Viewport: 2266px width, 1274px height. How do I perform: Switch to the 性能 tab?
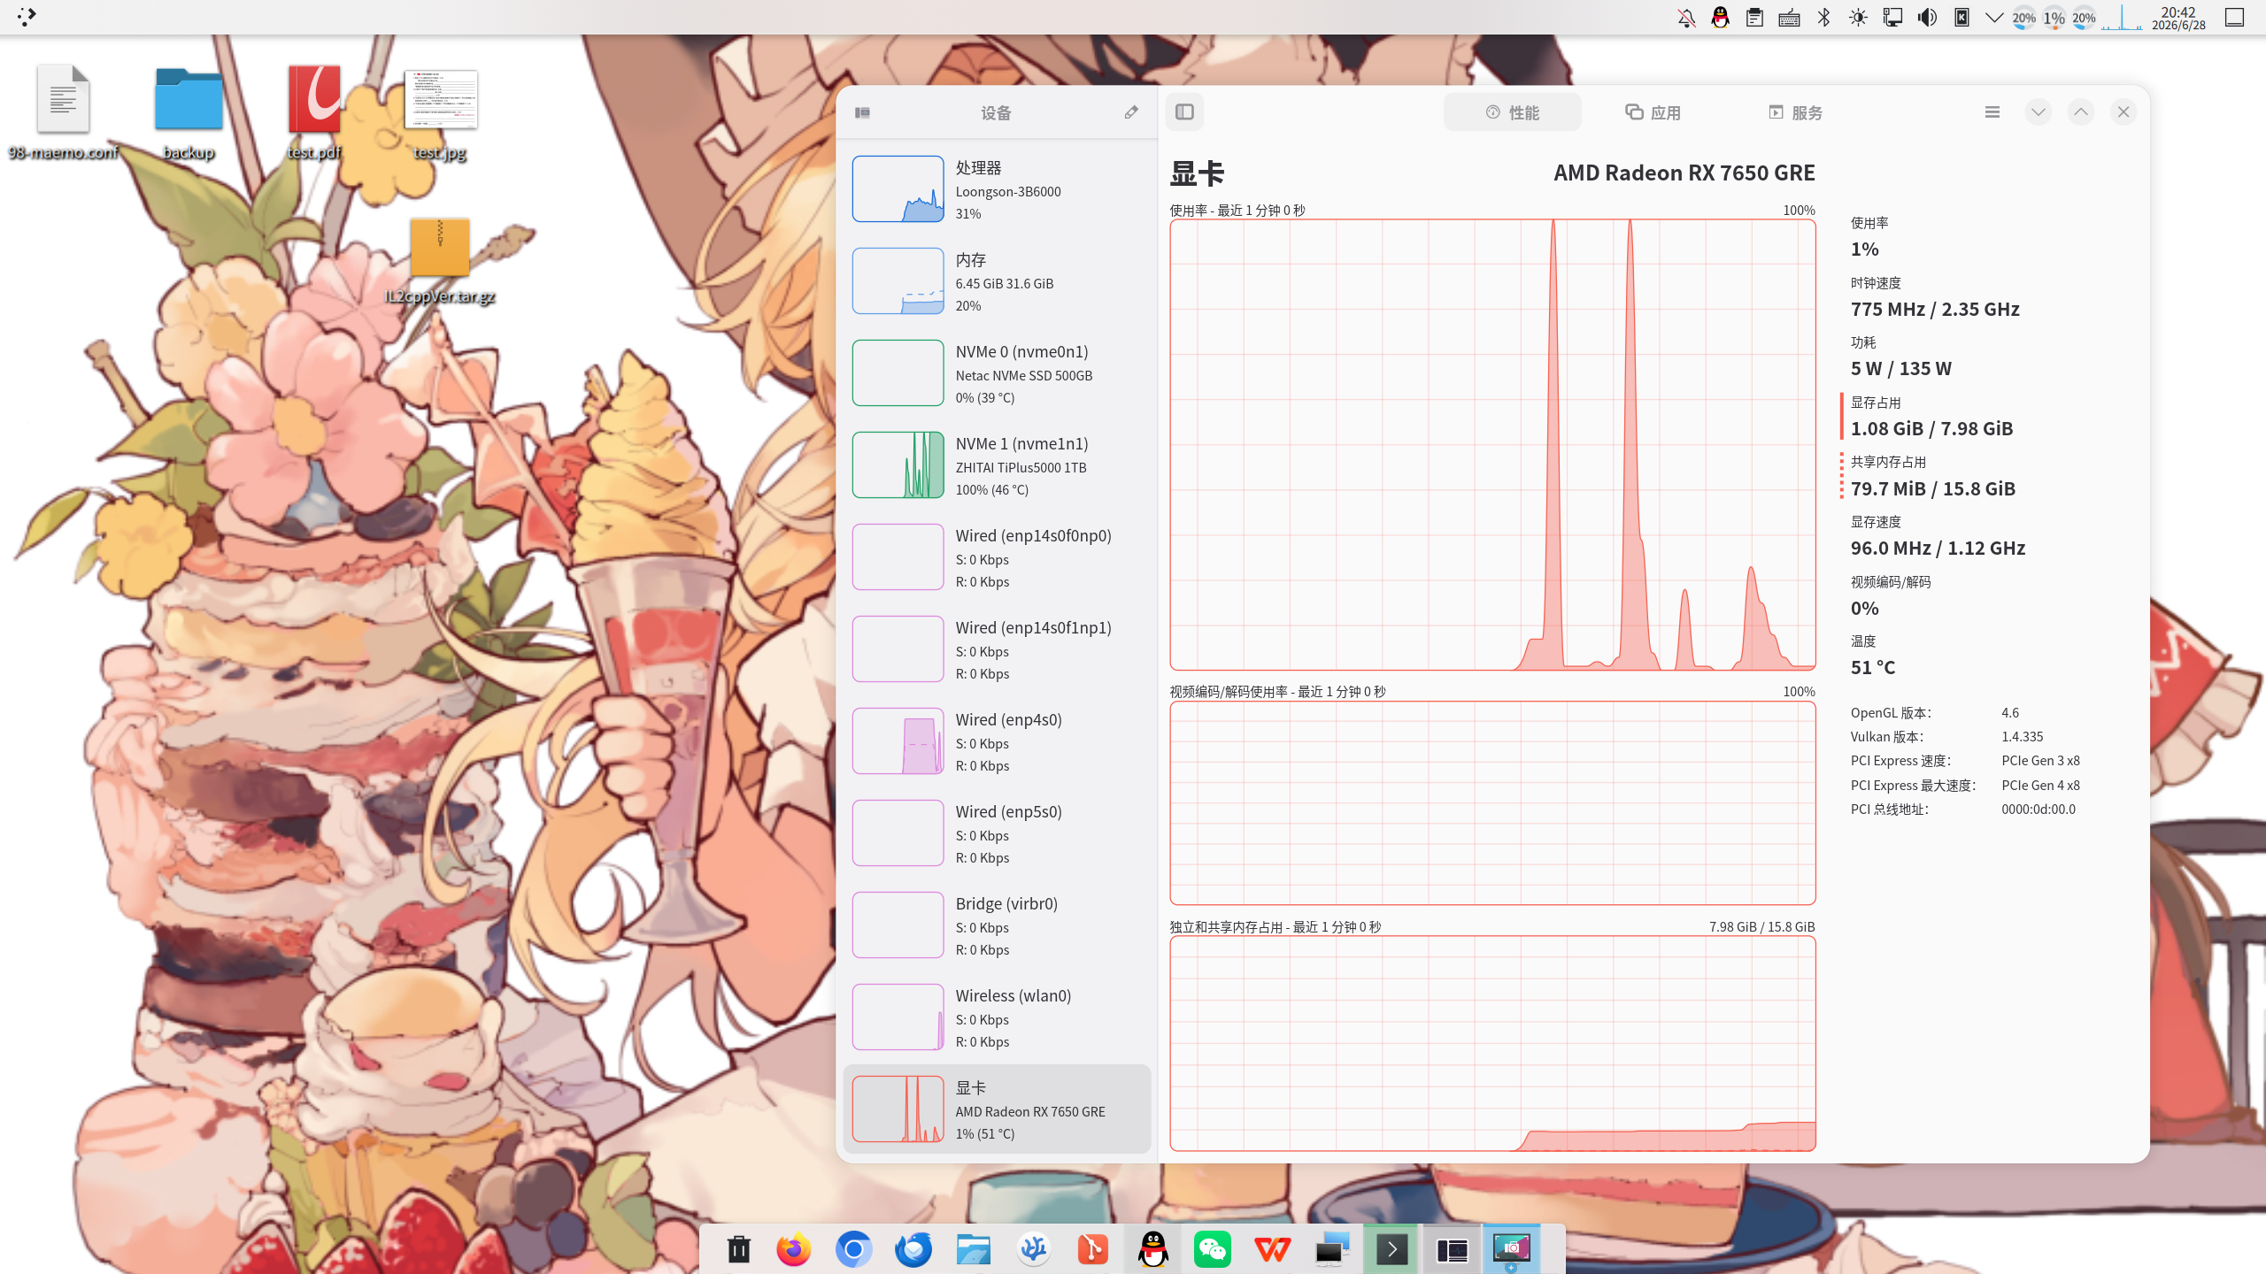pos(1512,112)
